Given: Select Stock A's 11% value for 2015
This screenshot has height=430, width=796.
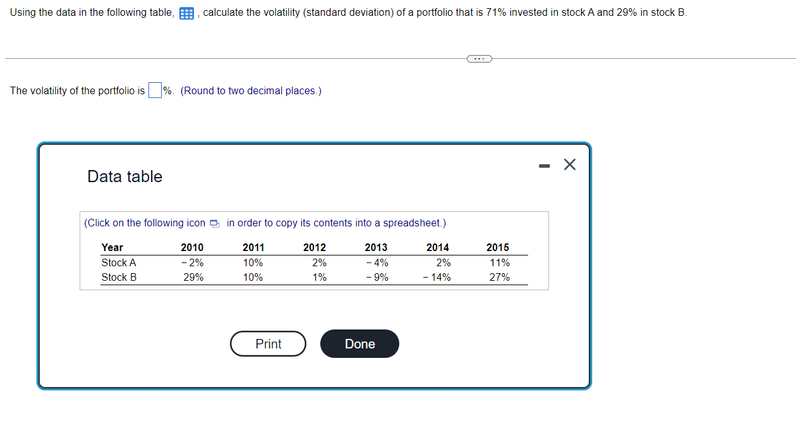Looking at the screenshot, I should (x=499, y=262).
